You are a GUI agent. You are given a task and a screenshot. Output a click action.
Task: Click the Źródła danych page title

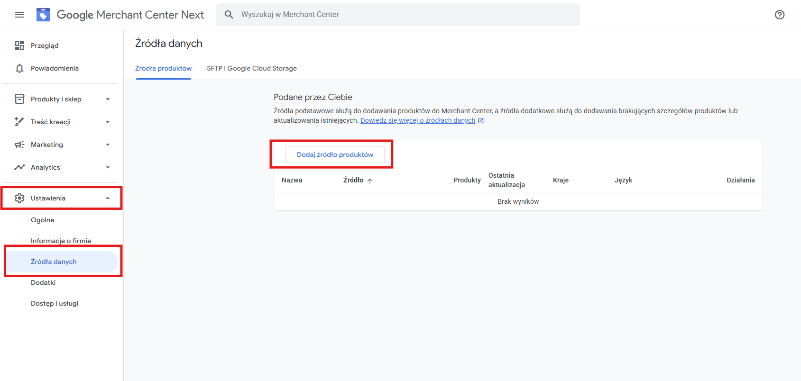169,43
